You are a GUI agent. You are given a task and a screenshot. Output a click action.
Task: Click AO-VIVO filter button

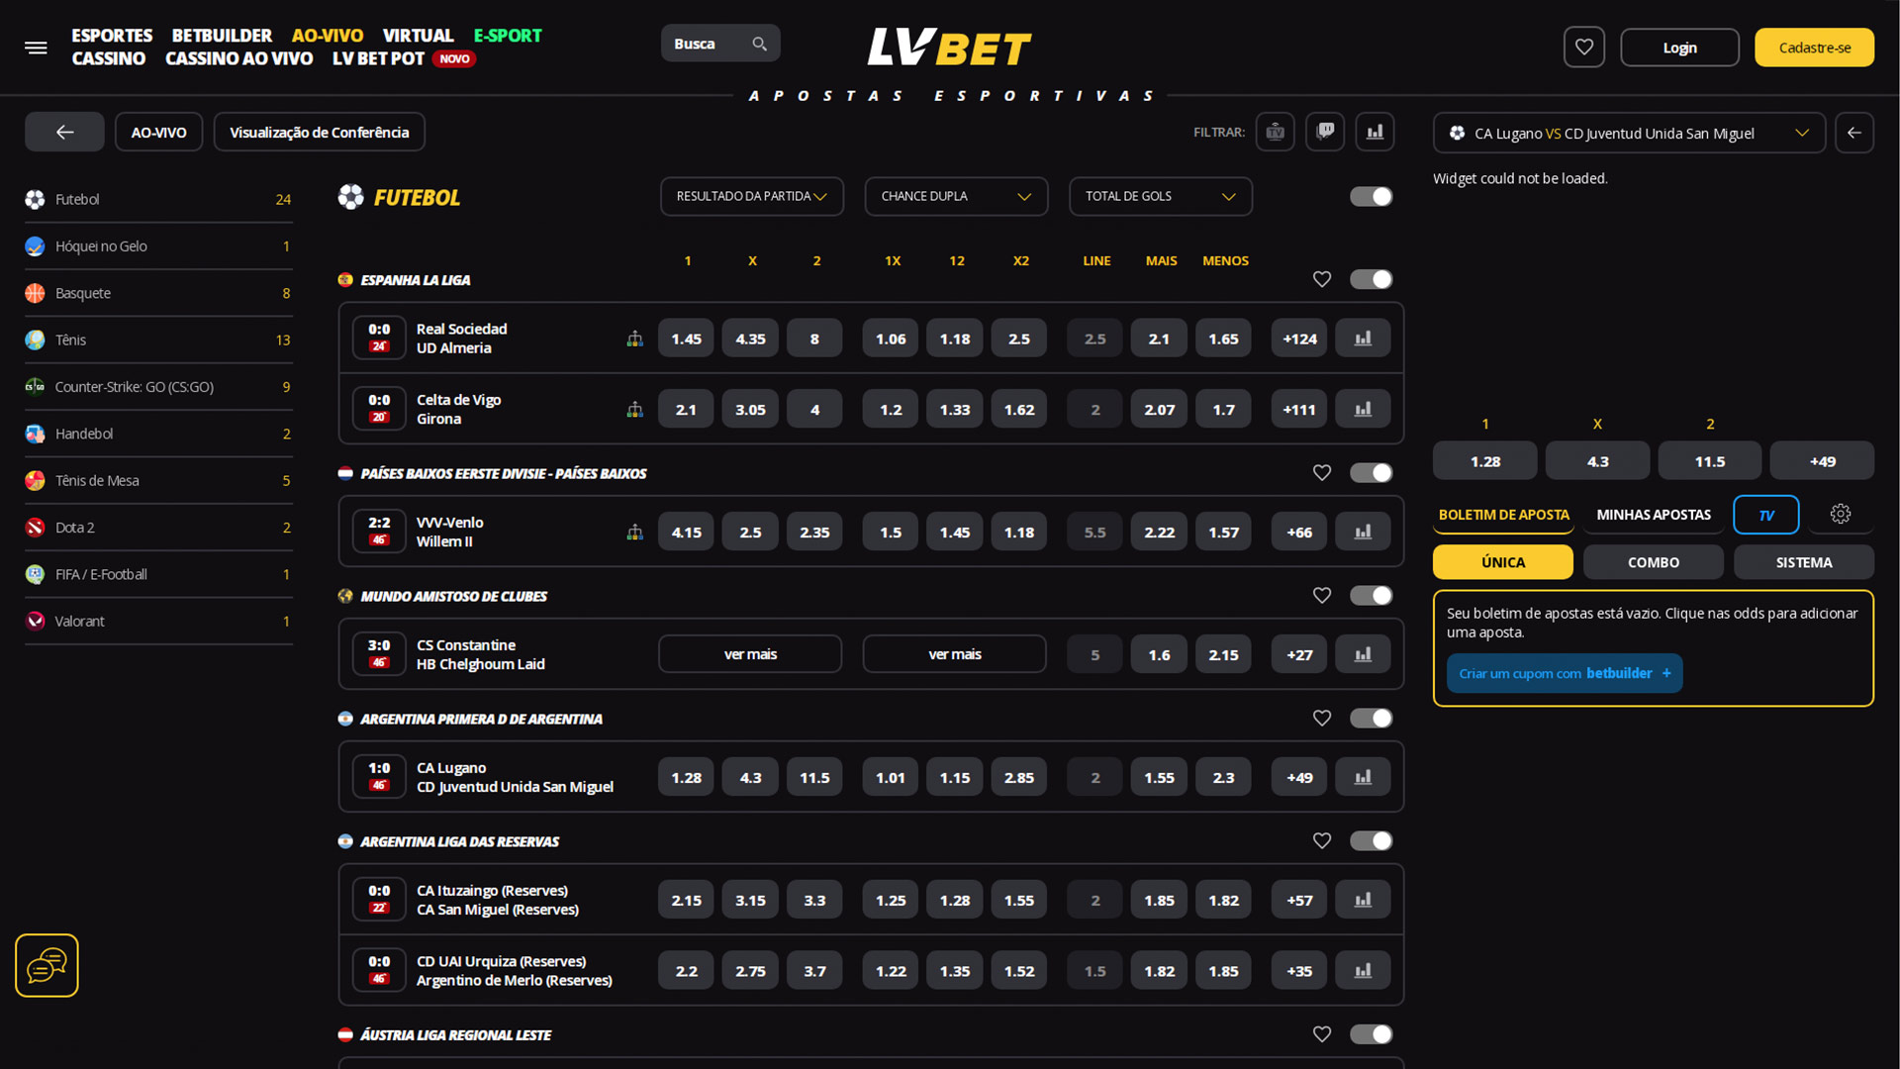(x=158, y=132)
